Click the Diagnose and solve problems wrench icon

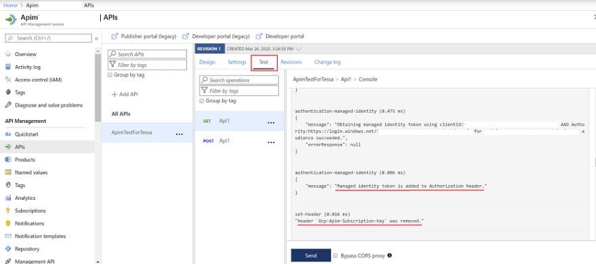[8, 105]
